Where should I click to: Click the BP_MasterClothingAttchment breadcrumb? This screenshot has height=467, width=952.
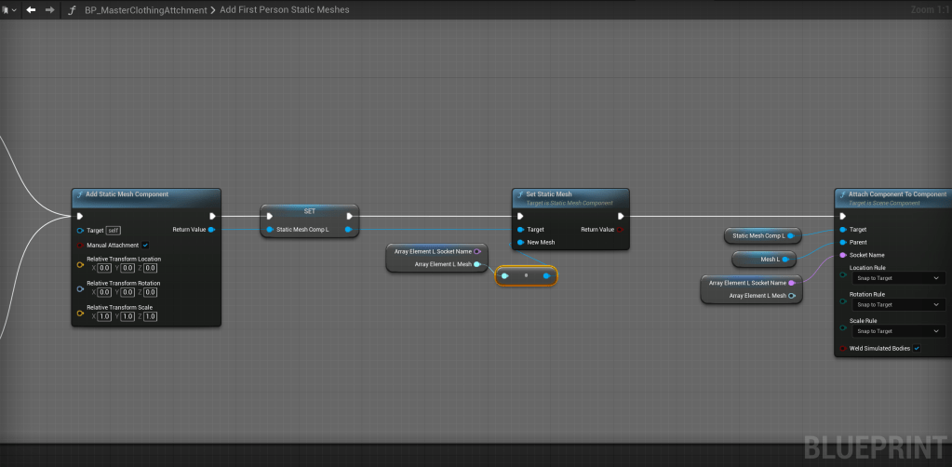[x=147, y=9]
